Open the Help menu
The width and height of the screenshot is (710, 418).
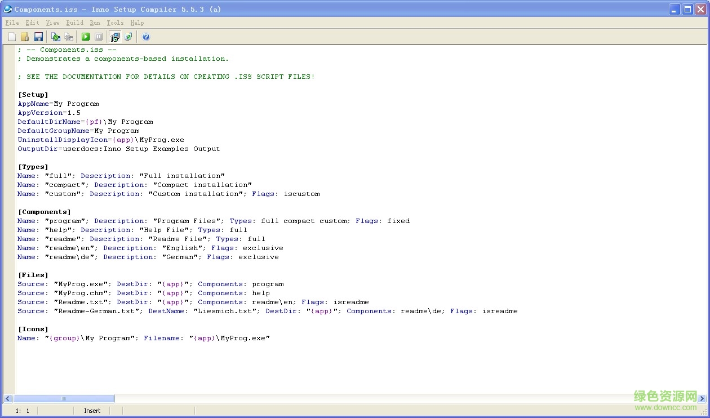(137, 23)
